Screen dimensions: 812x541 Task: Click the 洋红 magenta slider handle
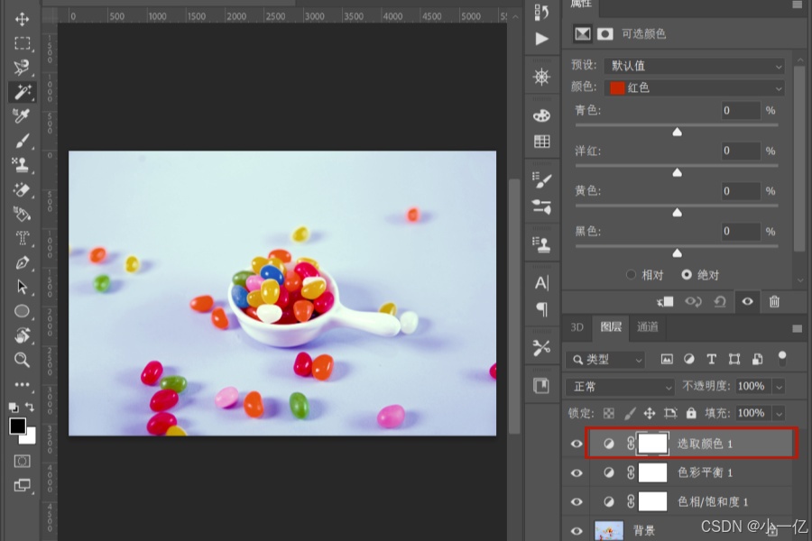pyautogui.click(x=677, y=172)
